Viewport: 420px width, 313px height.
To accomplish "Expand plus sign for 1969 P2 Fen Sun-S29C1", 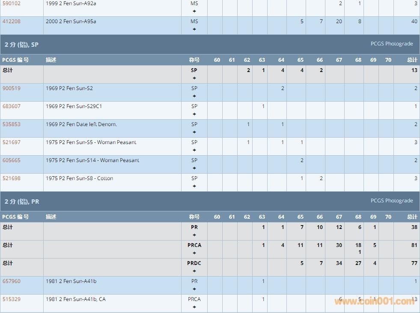I will (194, 114).
